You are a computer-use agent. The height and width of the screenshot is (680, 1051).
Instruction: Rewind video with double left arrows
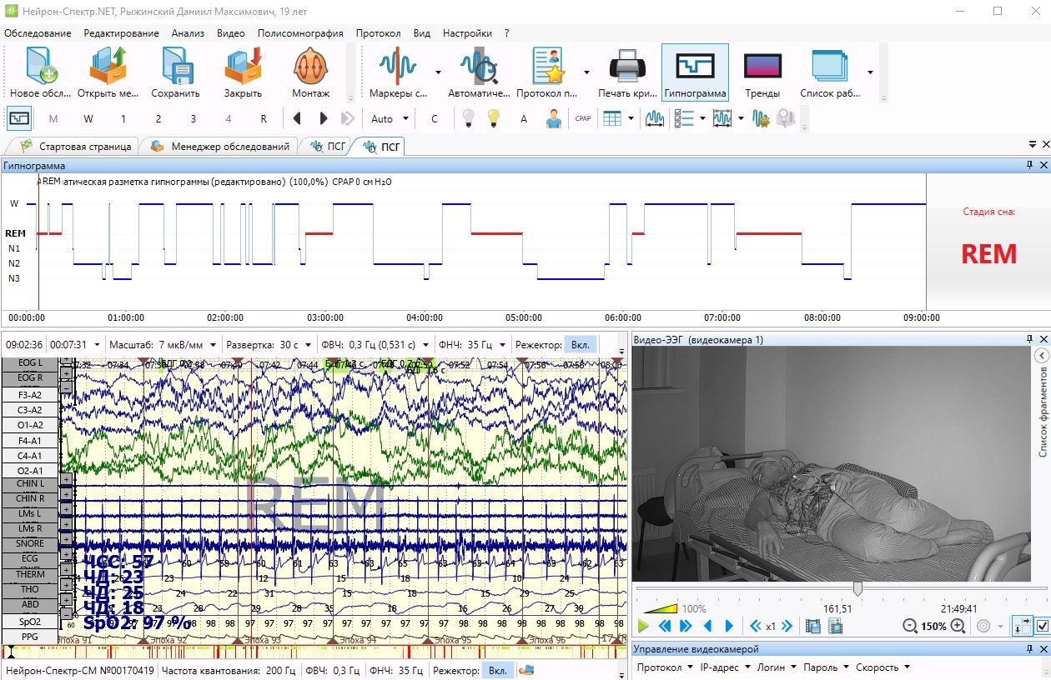pyautogui.click(x=665, y=626)
